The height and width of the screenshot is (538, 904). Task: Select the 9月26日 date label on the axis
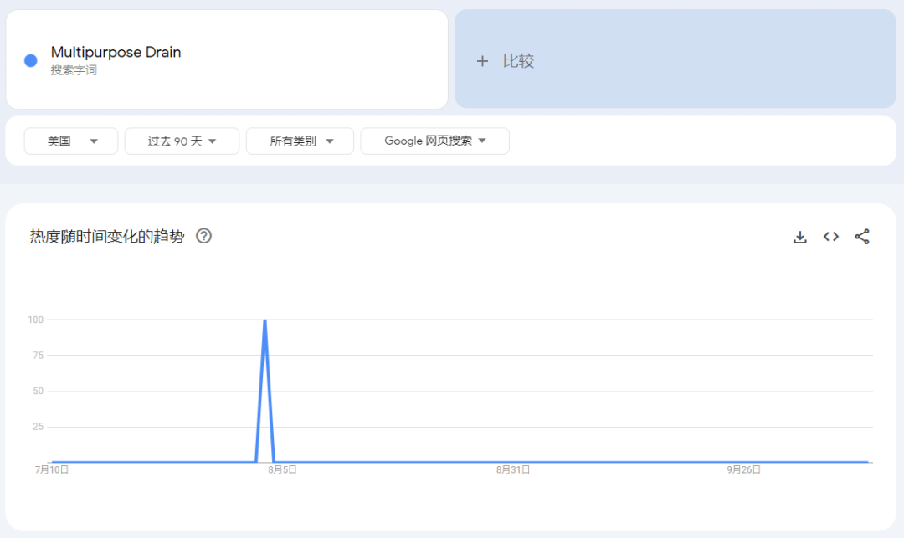click(x=744, y=470)
